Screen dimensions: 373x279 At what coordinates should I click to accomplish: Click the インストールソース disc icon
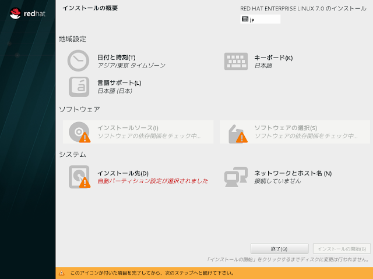point(79,132)
